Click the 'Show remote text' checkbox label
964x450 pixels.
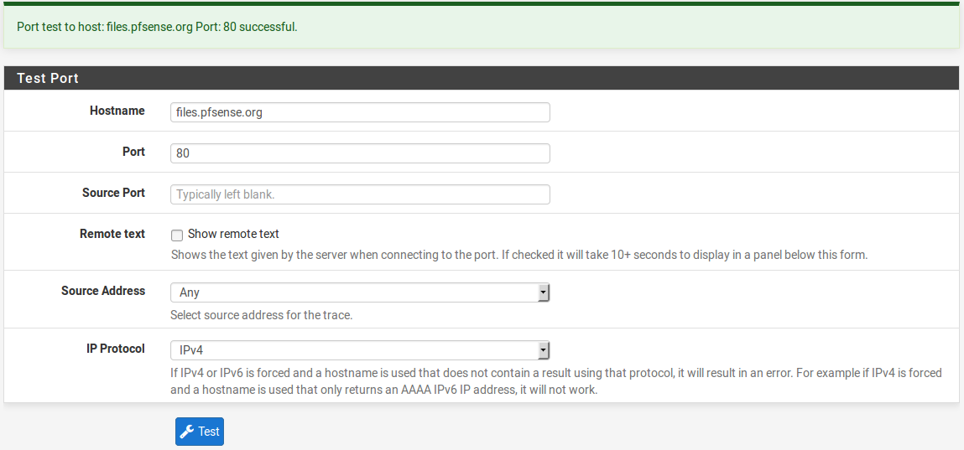(x=233, y=235)
